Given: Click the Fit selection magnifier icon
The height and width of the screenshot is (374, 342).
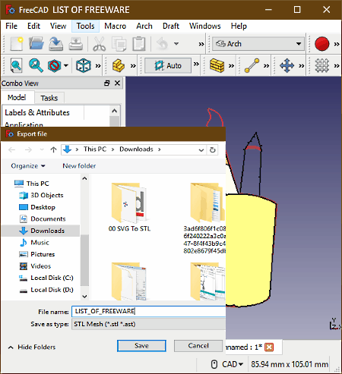Looking at the screenshot, I should (36, 65).
